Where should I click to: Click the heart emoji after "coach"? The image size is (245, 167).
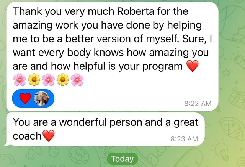point(49,136)
